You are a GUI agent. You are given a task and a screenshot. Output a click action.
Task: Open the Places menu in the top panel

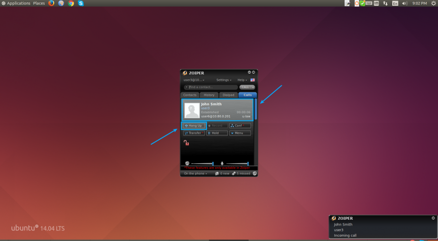[39, 3]
